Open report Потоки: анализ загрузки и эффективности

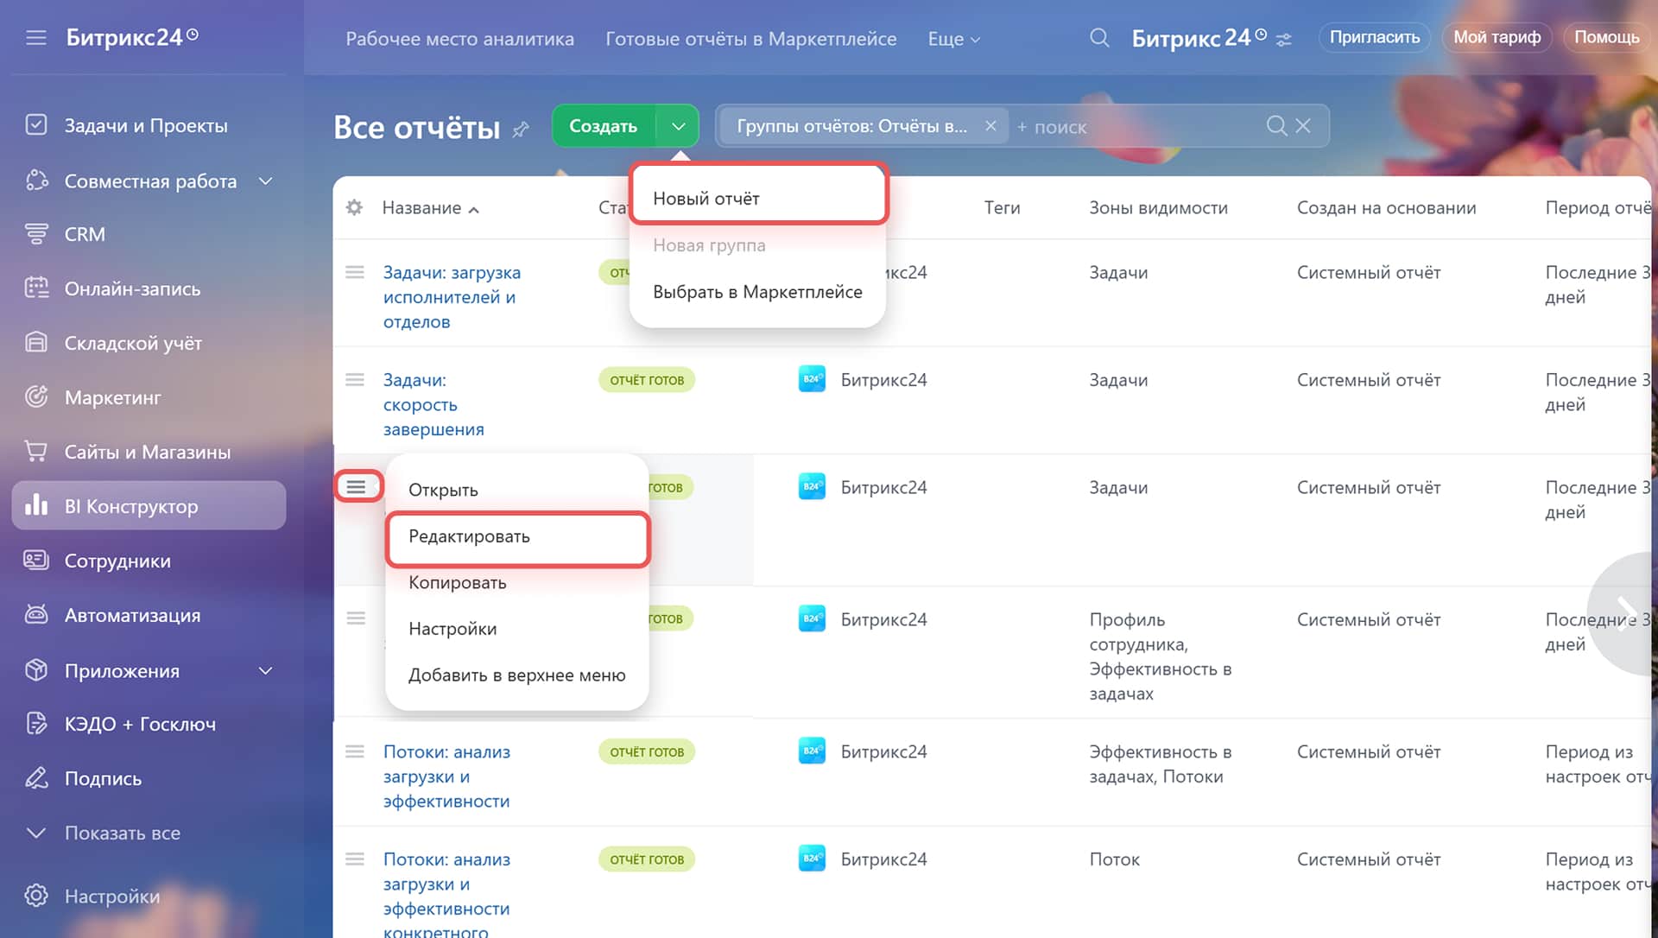tap(446, 776)
